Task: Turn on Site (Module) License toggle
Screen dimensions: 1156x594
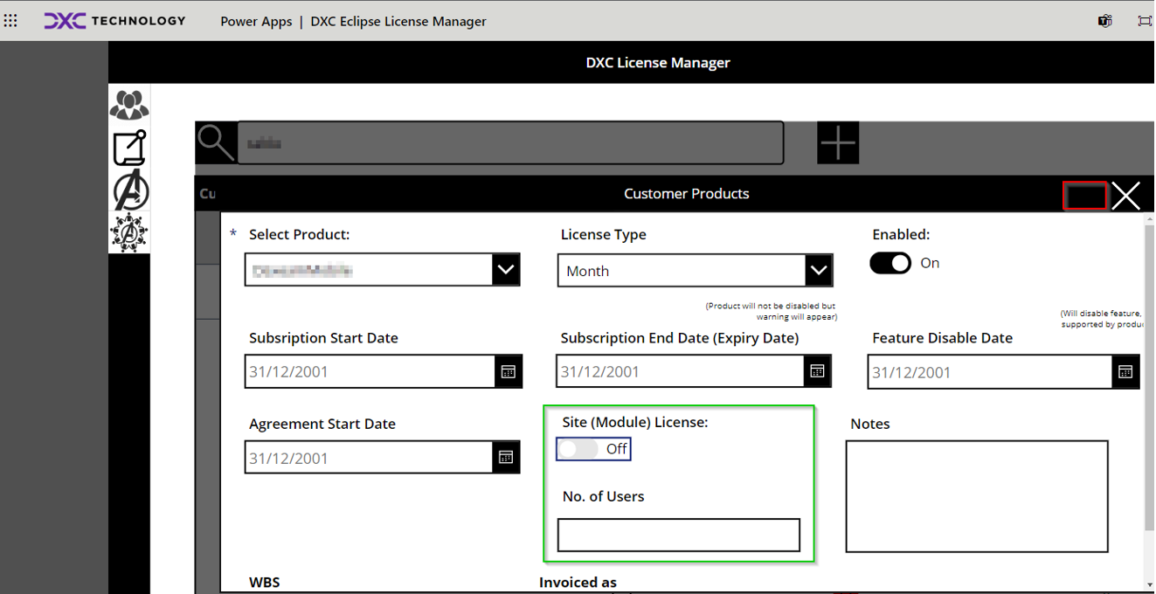Action: click(579, 449)
